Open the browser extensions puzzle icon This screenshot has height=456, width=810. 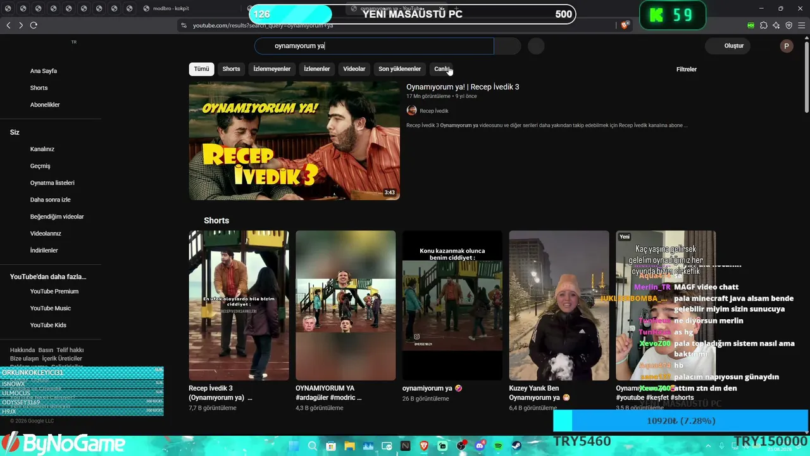(x=764, y=25)
